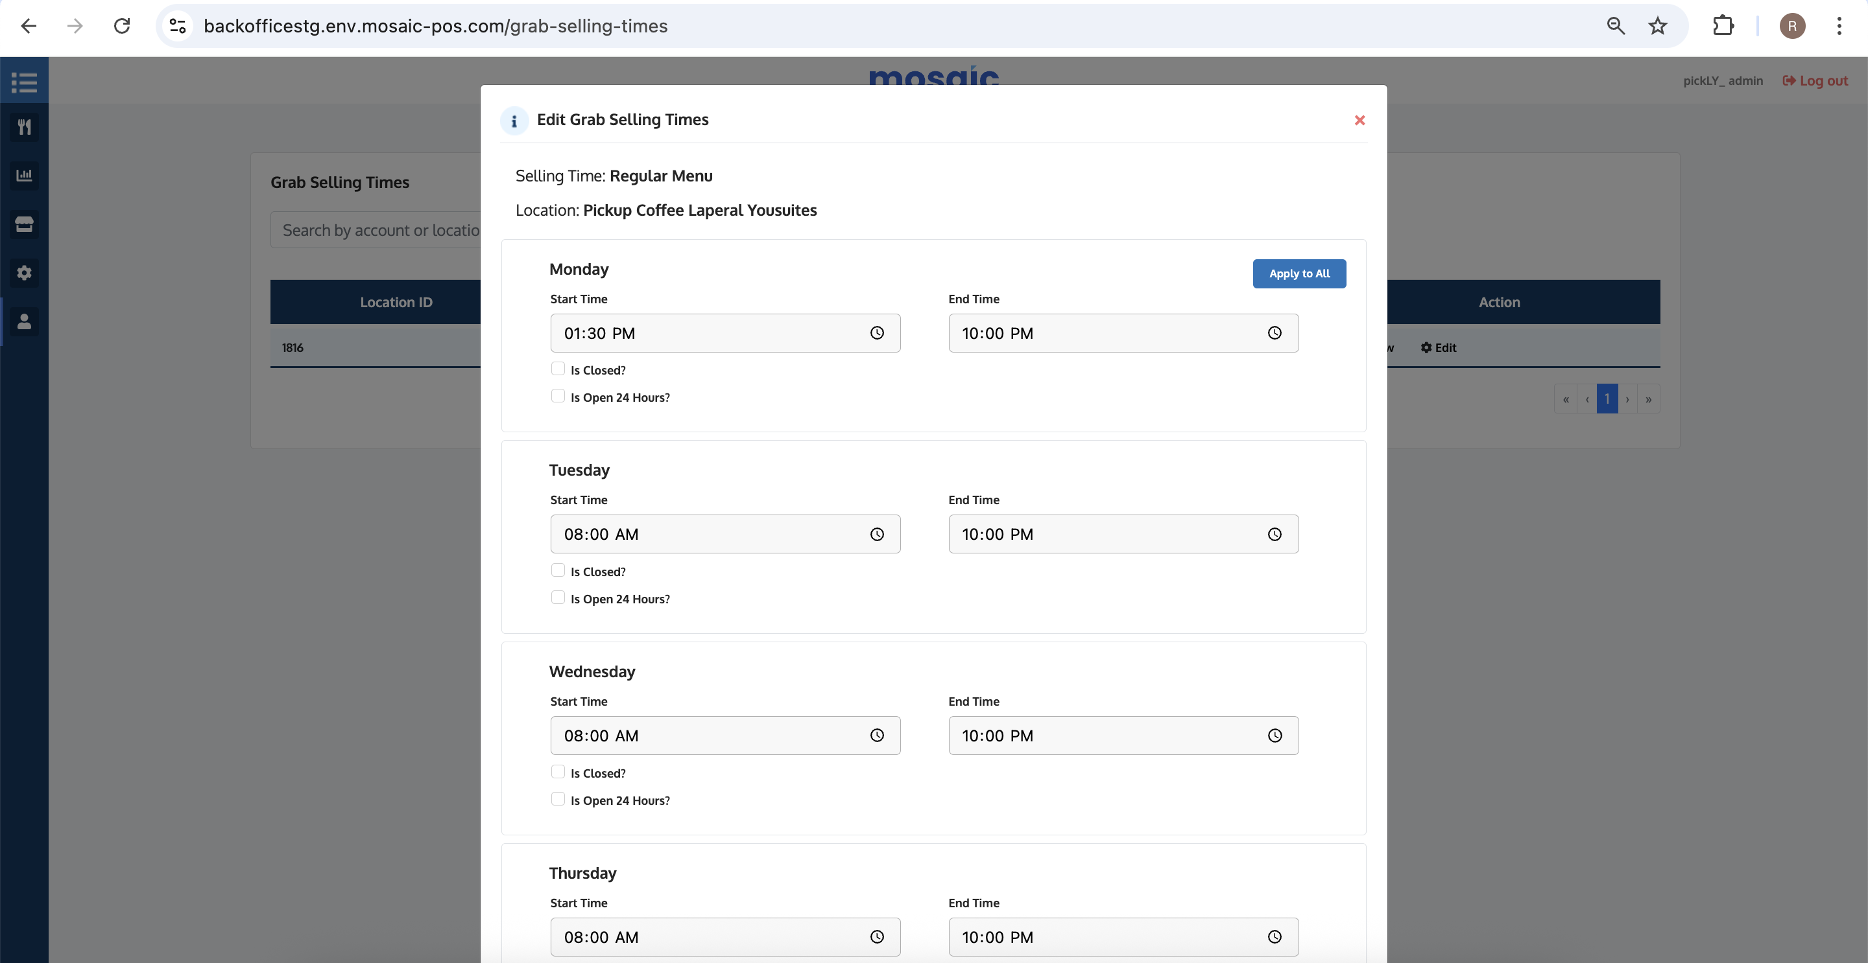Click the utensils restaurant sidebar icon
This screenshot has height=963, width=1868.
click(24, 128)
